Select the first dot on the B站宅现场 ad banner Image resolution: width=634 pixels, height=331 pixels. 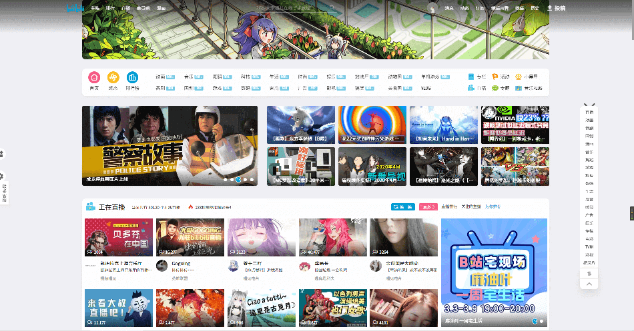point(535,321)
